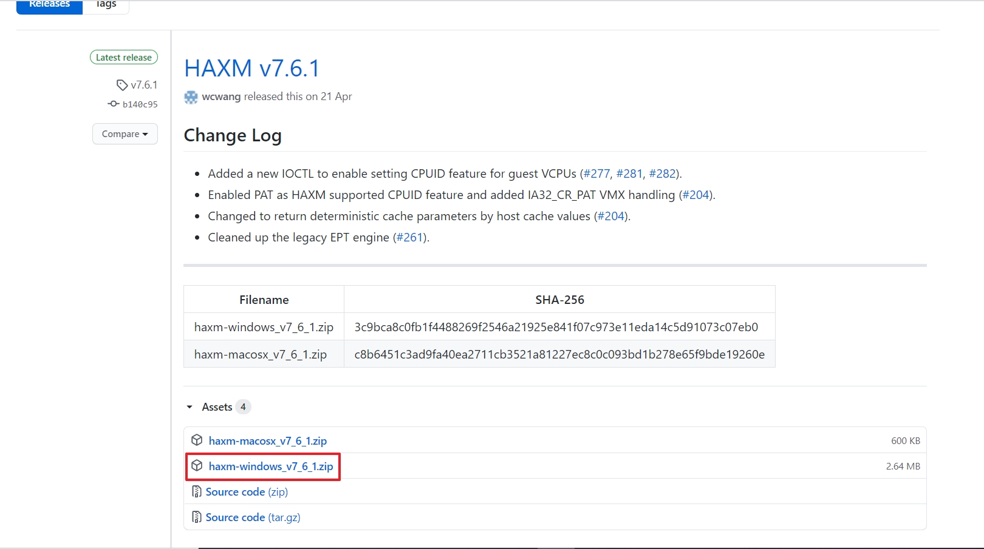The width and height of the screenshot is (984, 549).
Task: Click the 2.64 MB file size
Action: click(x=903, y=466)
